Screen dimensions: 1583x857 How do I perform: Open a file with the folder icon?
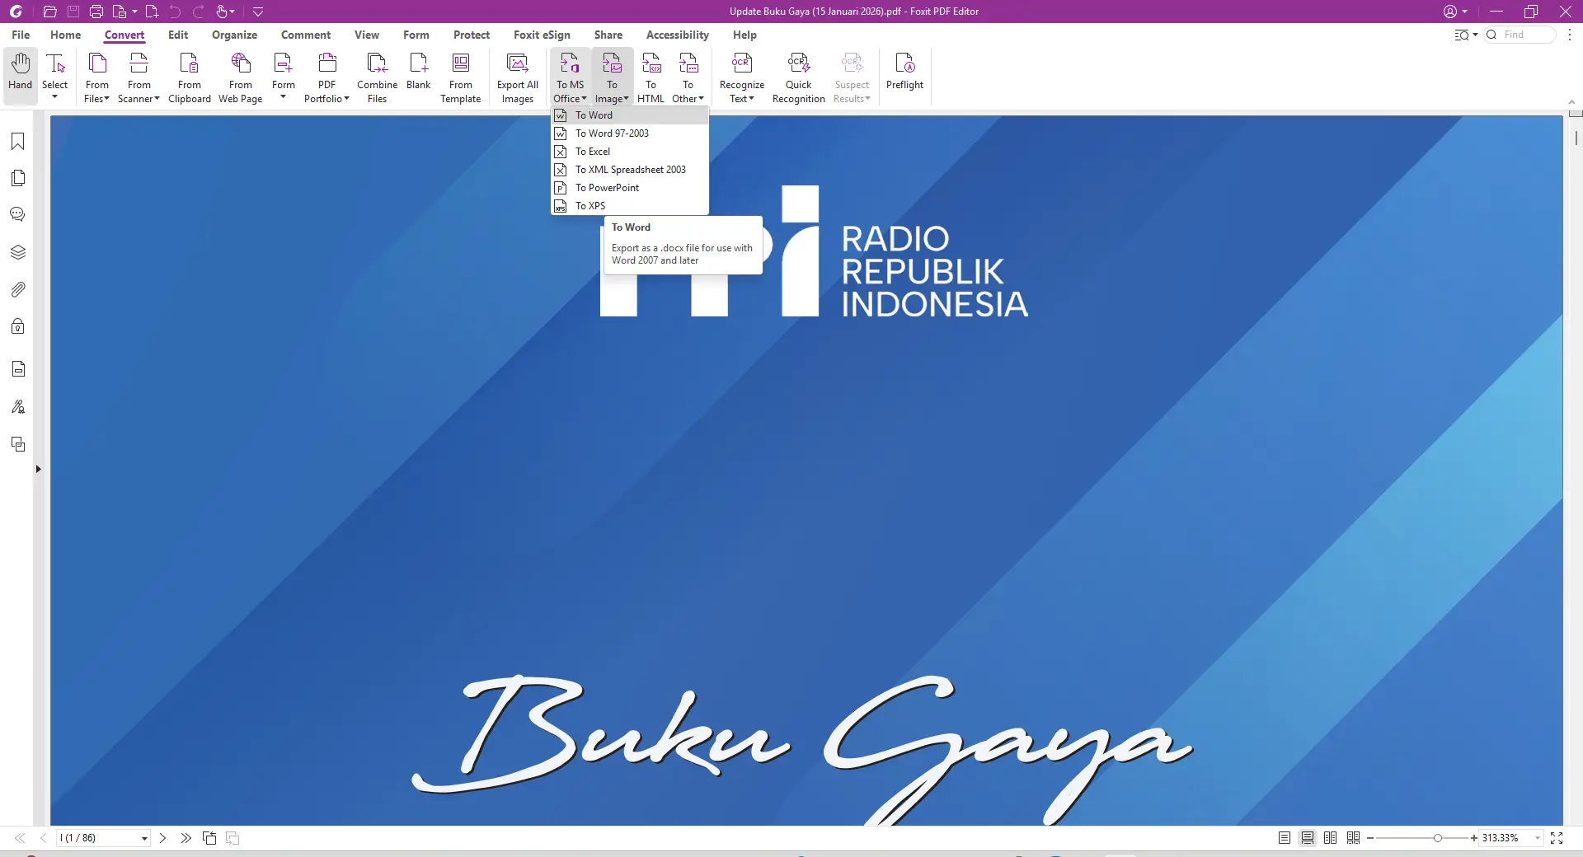click(x=49, y=12)
